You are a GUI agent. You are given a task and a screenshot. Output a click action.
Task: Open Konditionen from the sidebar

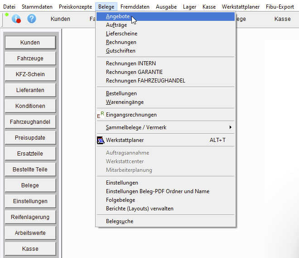point(30,106)
